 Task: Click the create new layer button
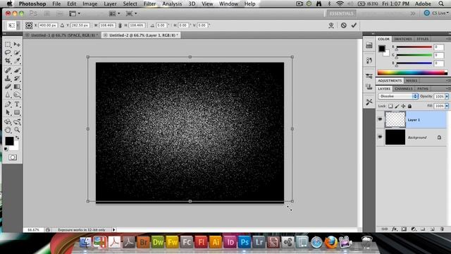432,229
